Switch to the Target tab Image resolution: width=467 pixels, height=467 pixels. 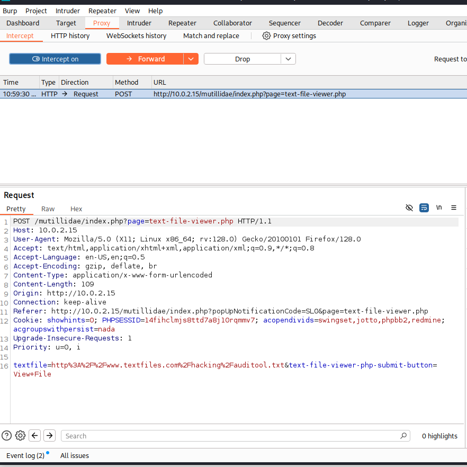click(x=66, y=23)
